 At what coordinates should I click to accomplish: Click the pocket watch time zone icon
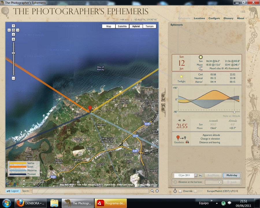[x=175, y=191]
